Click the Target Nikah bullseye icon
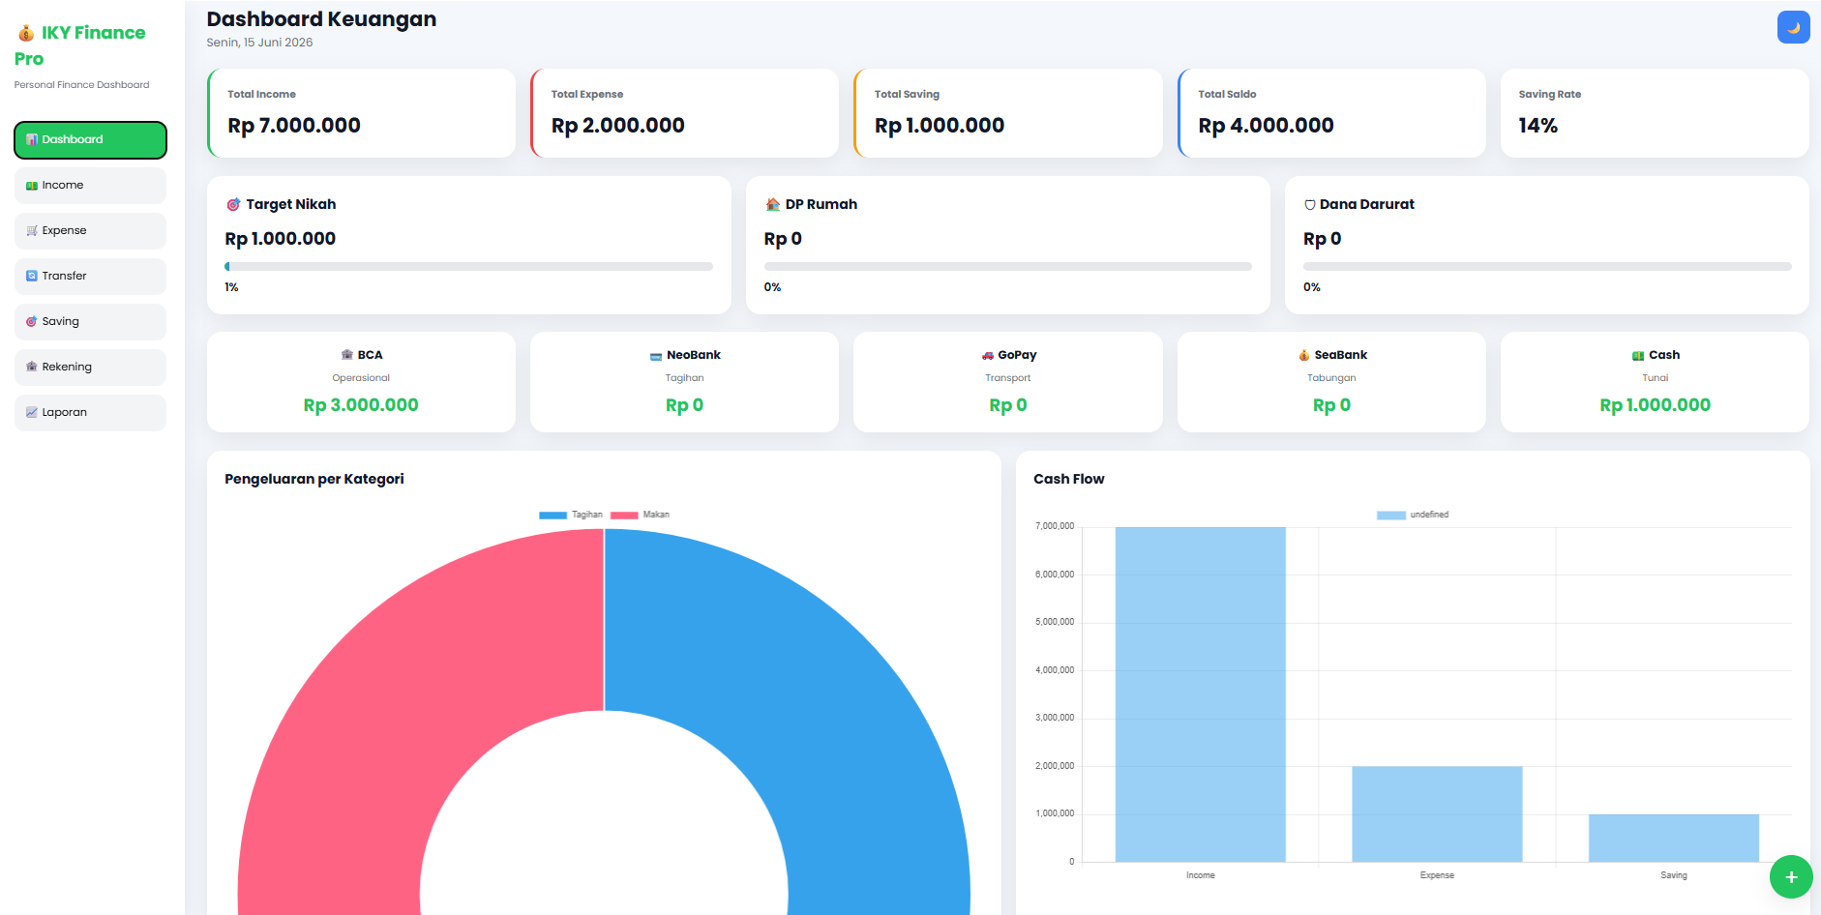Viewport: 1821px width, 915px height. tap(233, 204)
